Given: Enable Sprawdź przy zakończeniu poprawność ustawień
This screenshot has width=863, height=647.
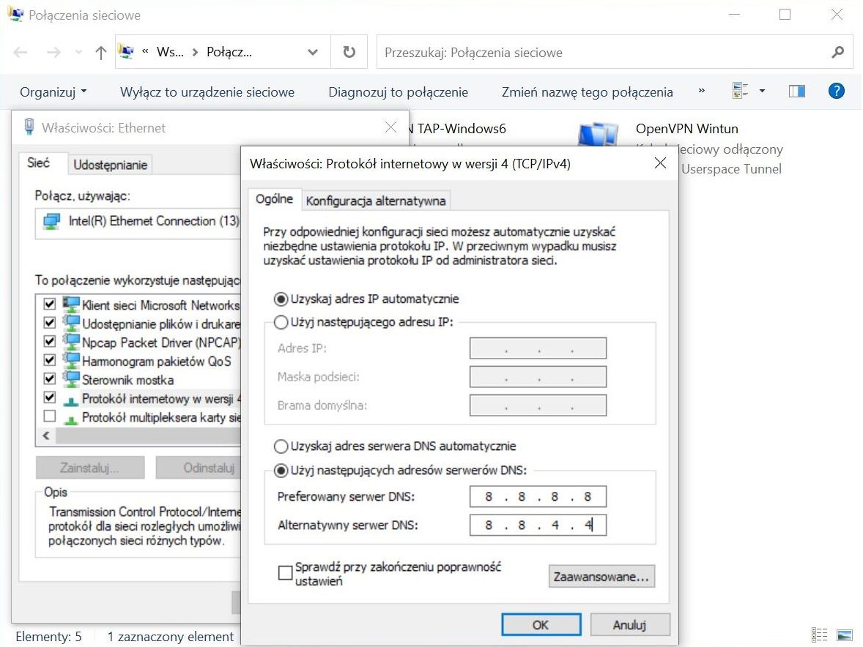Looking at the screenshot, I should click(285, 573).
